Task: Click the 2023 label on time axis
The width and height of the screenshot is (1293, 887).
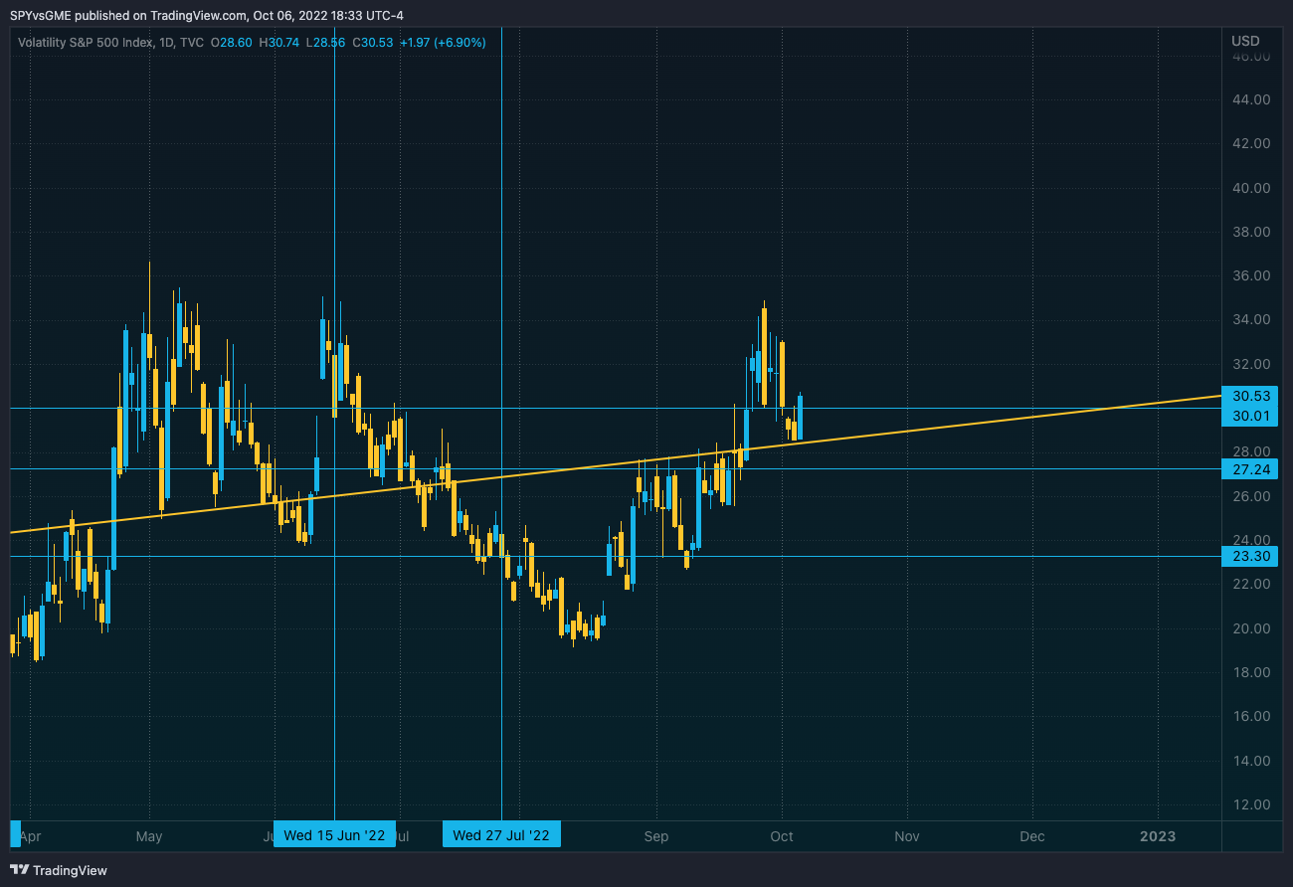Action: coord(1158,836)
